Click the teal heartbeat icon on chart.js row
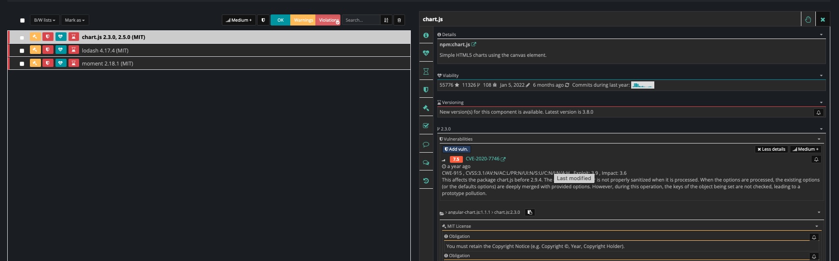The image size is (839, 261). pyautogui.click(x=61, y=37)
